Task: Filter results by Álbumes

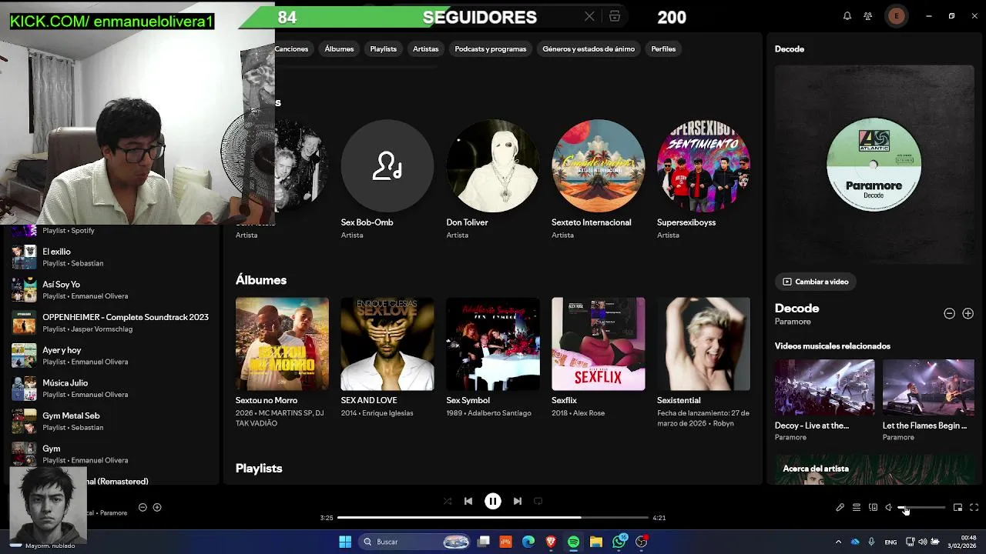Action: [339, 48]
